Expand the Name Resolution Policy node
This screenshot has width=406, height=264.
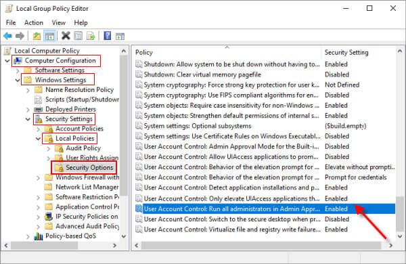point(28,90)
